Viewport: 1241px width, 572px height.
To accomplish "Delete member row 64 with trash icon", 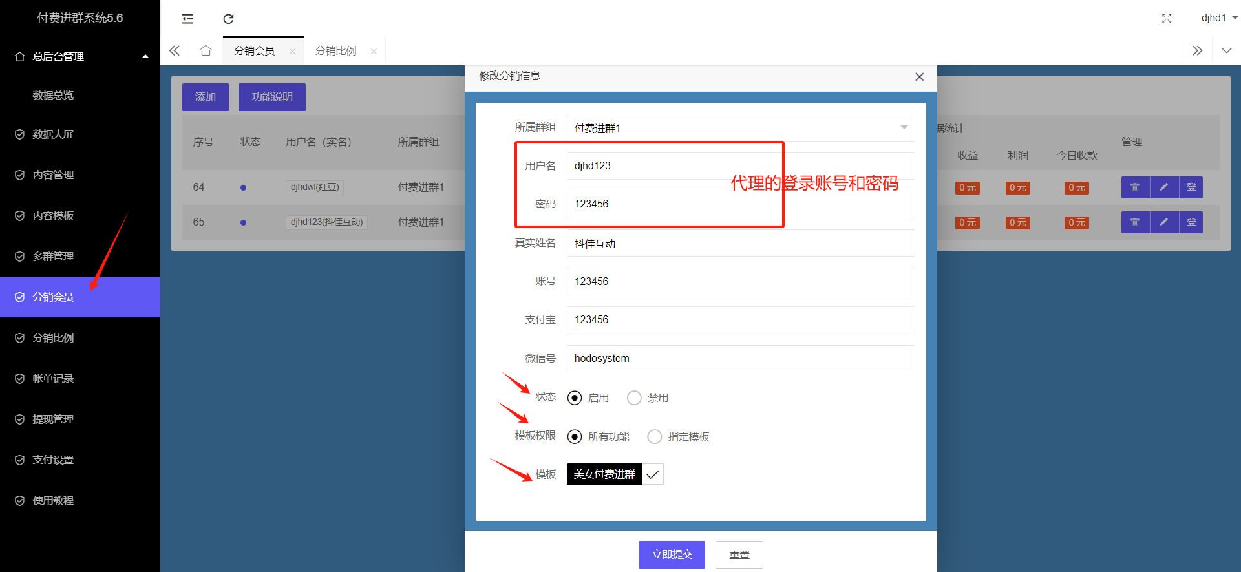I will coord(1135,187).
